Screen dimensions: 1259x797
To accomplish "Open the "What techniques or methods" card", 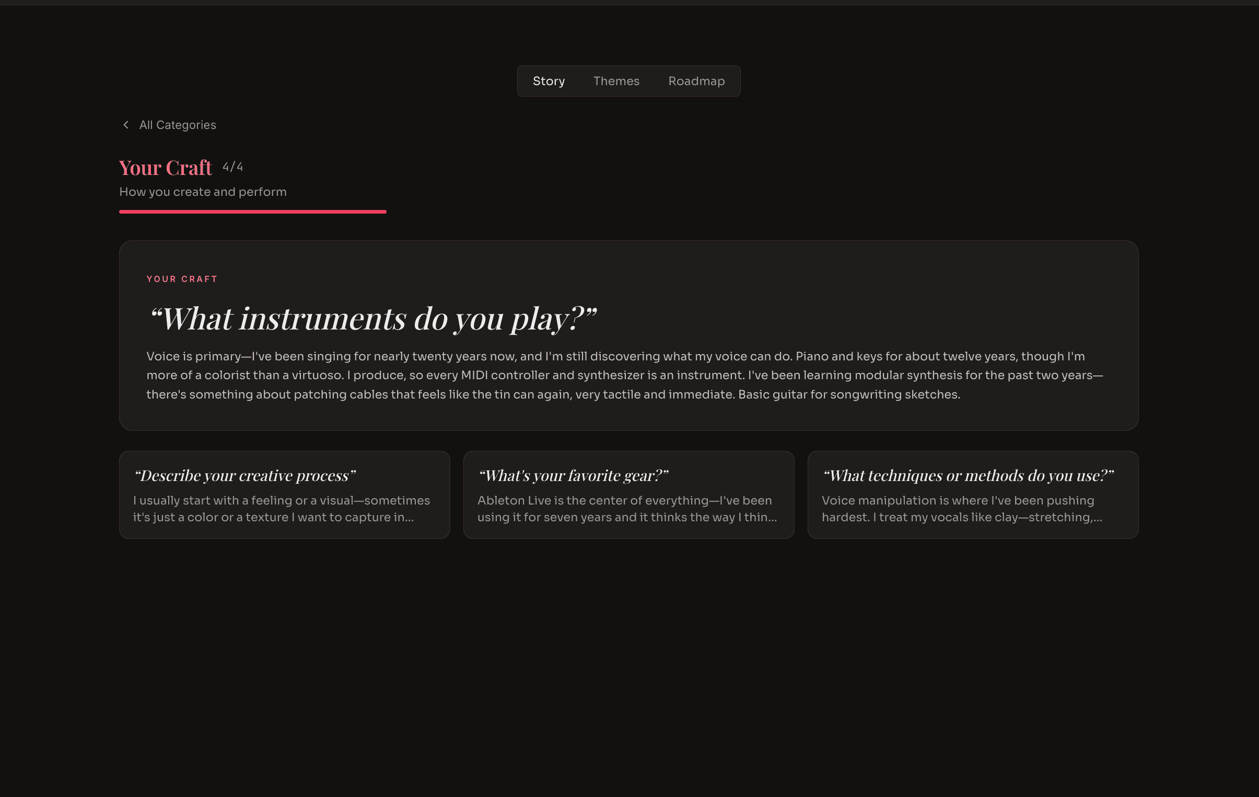I will [973, 495].
